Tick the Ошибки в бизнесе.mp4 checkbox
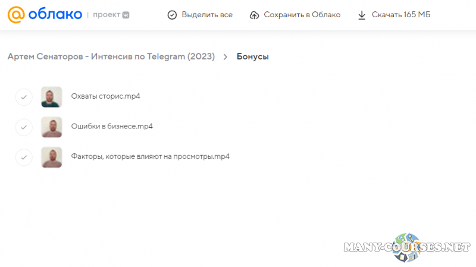Viewport: 476px width, 267px height. click(24, 127)
